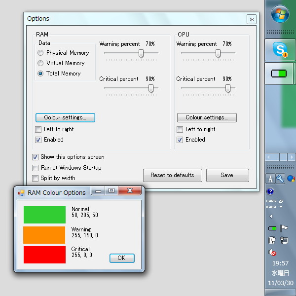Toggle CPU Left to right checkbox

pos(180,129)
